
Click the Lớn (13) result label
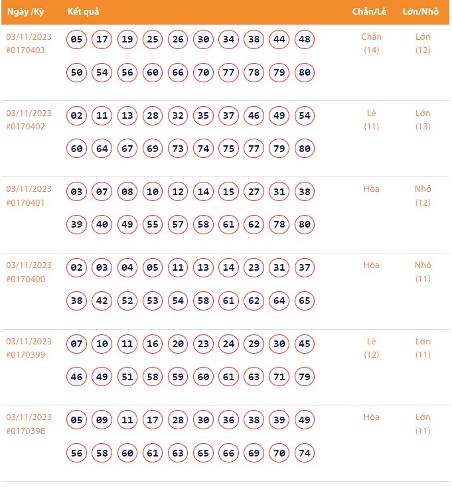pos(423,119)
